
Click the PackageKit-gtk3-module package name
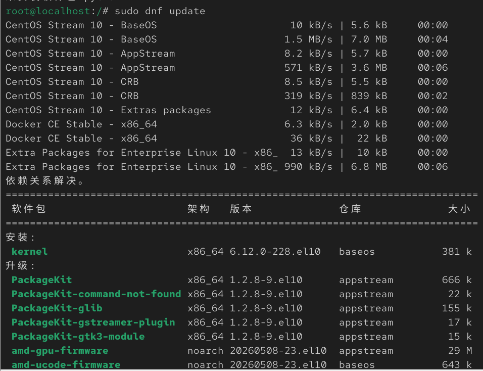tap(78, 337)
